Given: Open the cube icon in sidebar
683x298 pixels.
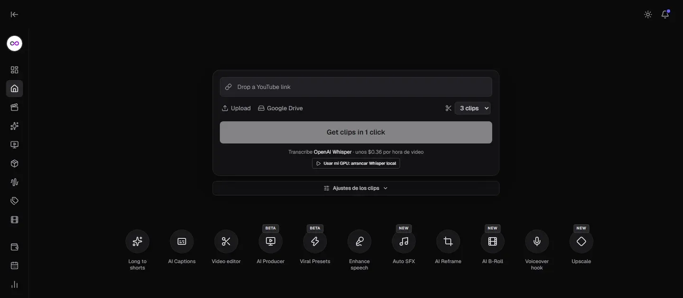Looking at the screenshot, I should click(x=14, y=164).
